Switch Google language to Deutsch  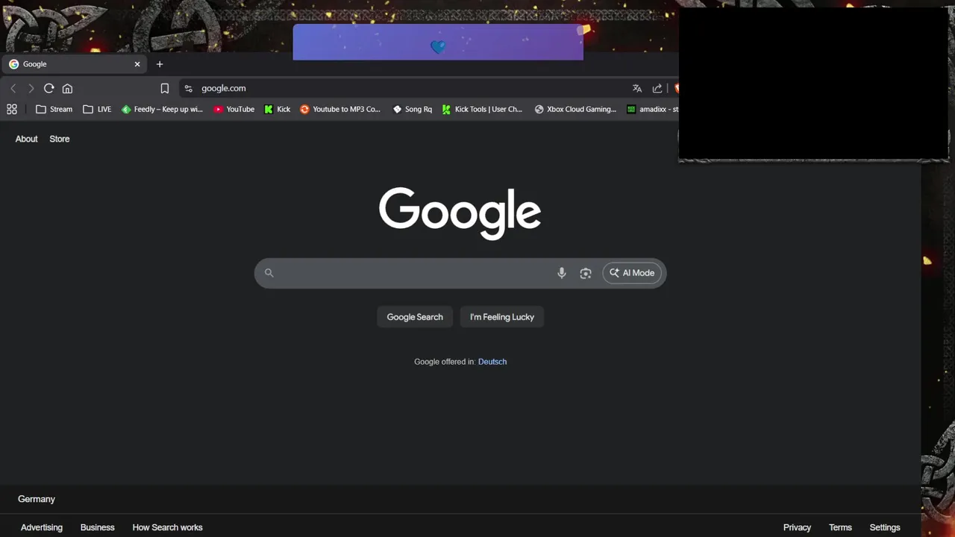point(492,362)
